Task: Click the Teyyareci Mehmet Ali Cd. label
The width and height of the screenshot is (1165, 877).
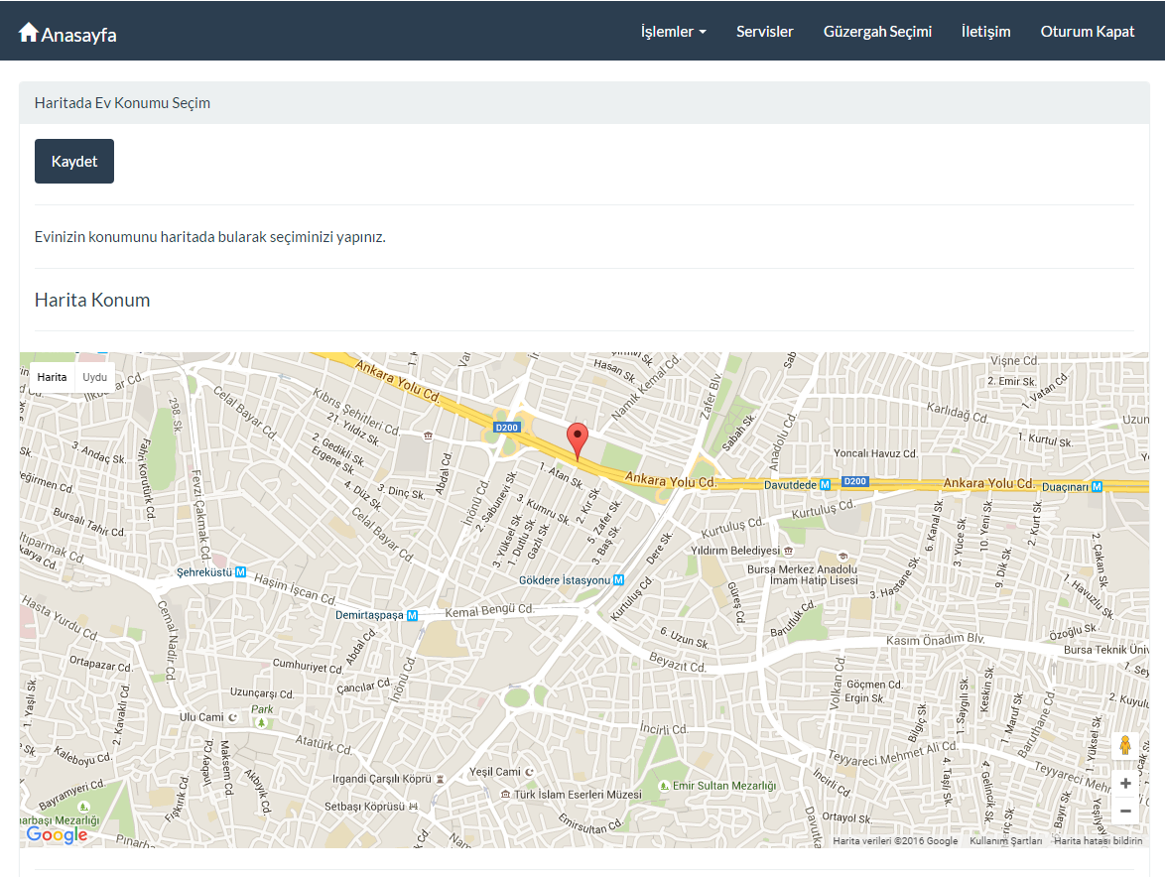Action: tap(891, 752)
